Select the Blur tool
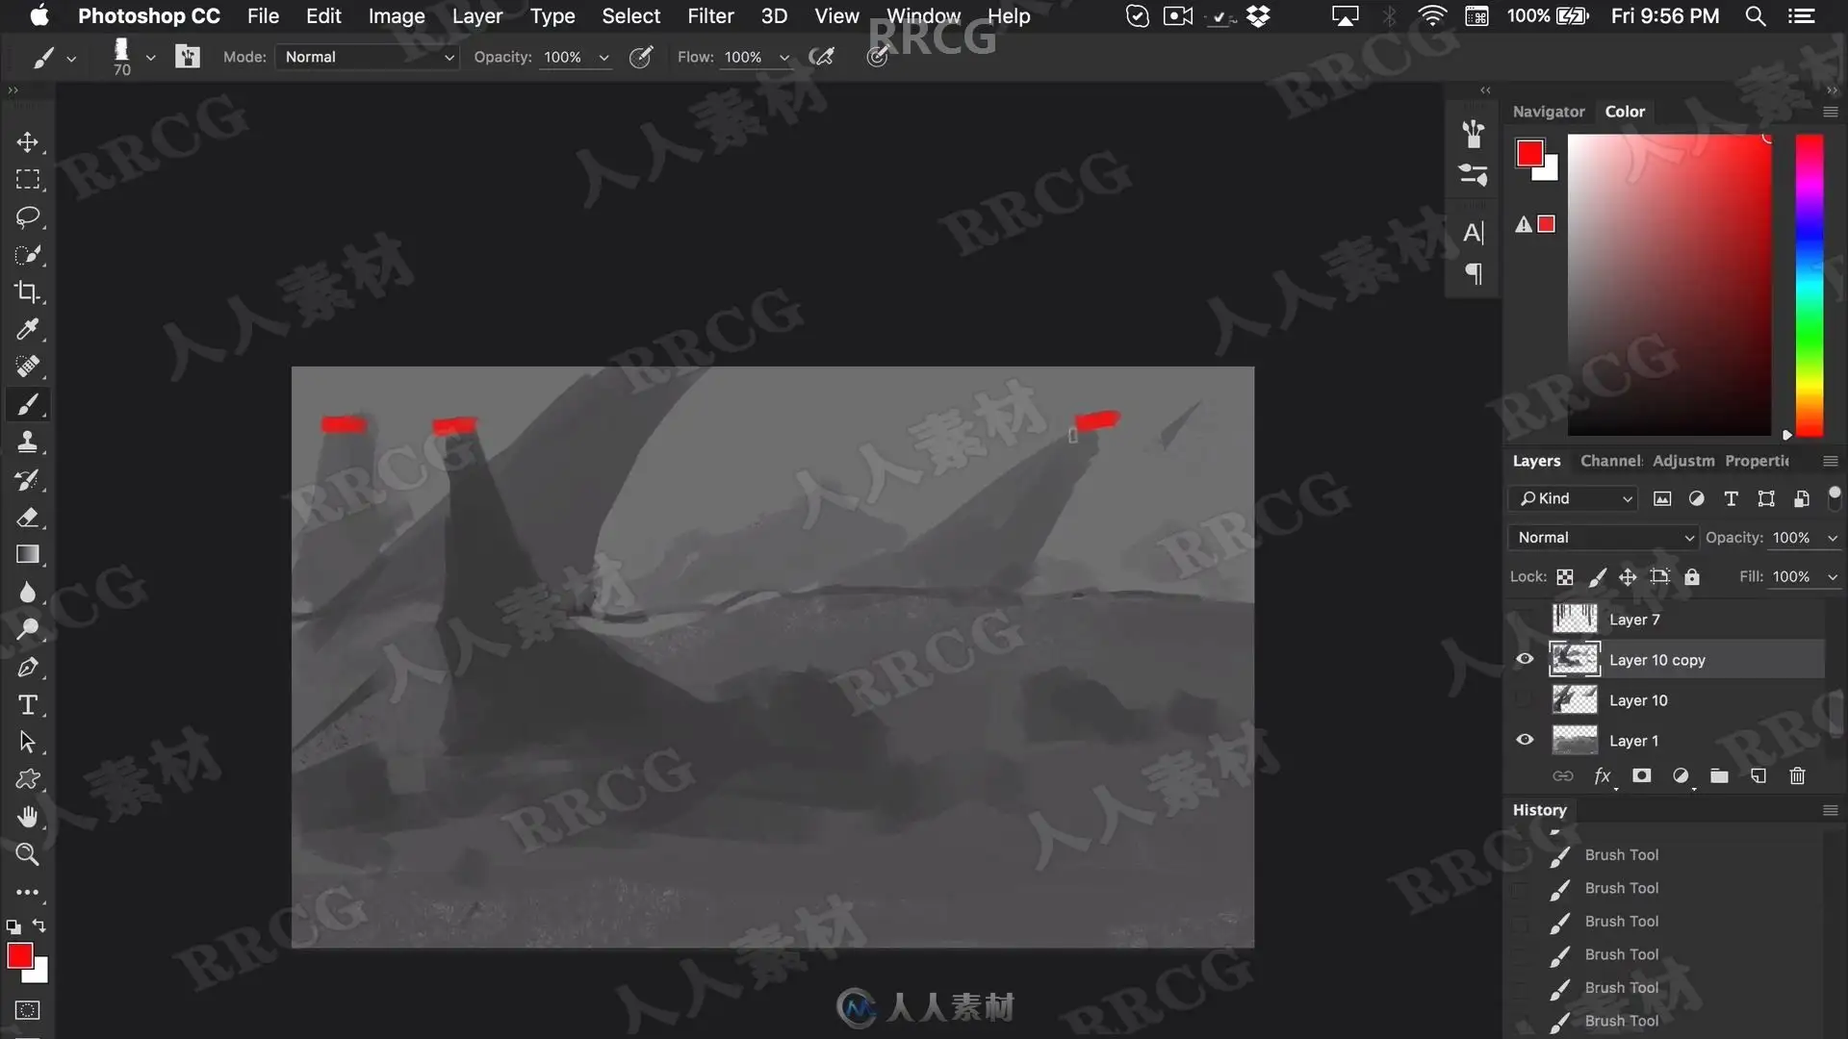Image resolution: width=1848 pixels, height=1039 pixels. (27, 592)
